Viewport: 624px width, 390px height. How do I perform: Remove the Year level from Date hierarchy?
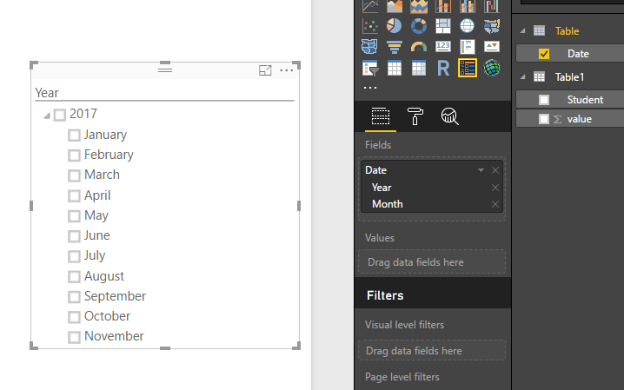[x=495, y=188]
